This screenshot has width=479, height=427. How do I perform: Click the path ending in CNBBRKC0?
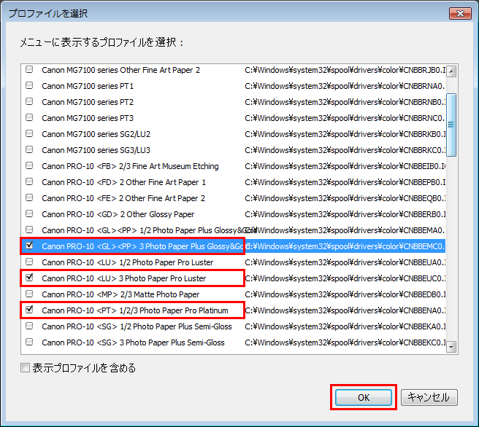click(x=345, y=150)
